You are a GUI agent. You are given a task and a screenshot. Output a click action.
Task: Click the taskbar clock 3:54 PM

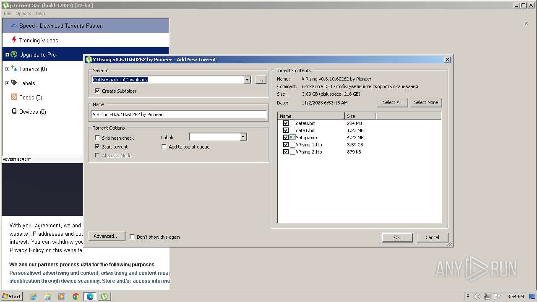click(x=515, y=297)
